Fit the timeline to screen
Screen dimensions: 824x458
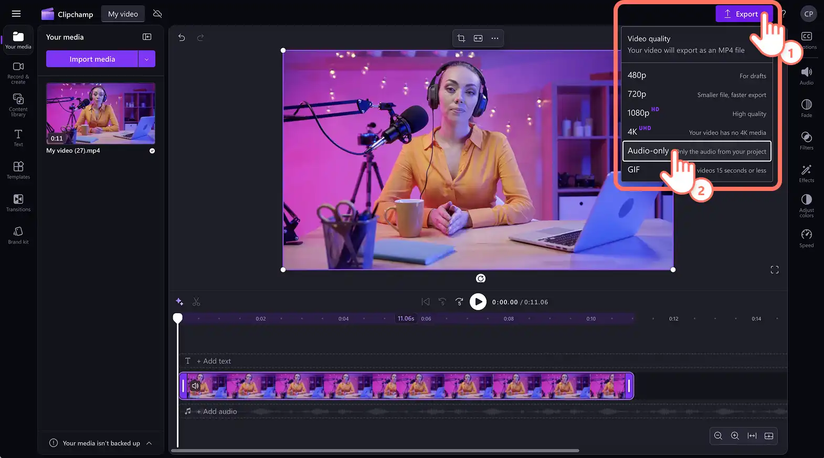point(752,436)
